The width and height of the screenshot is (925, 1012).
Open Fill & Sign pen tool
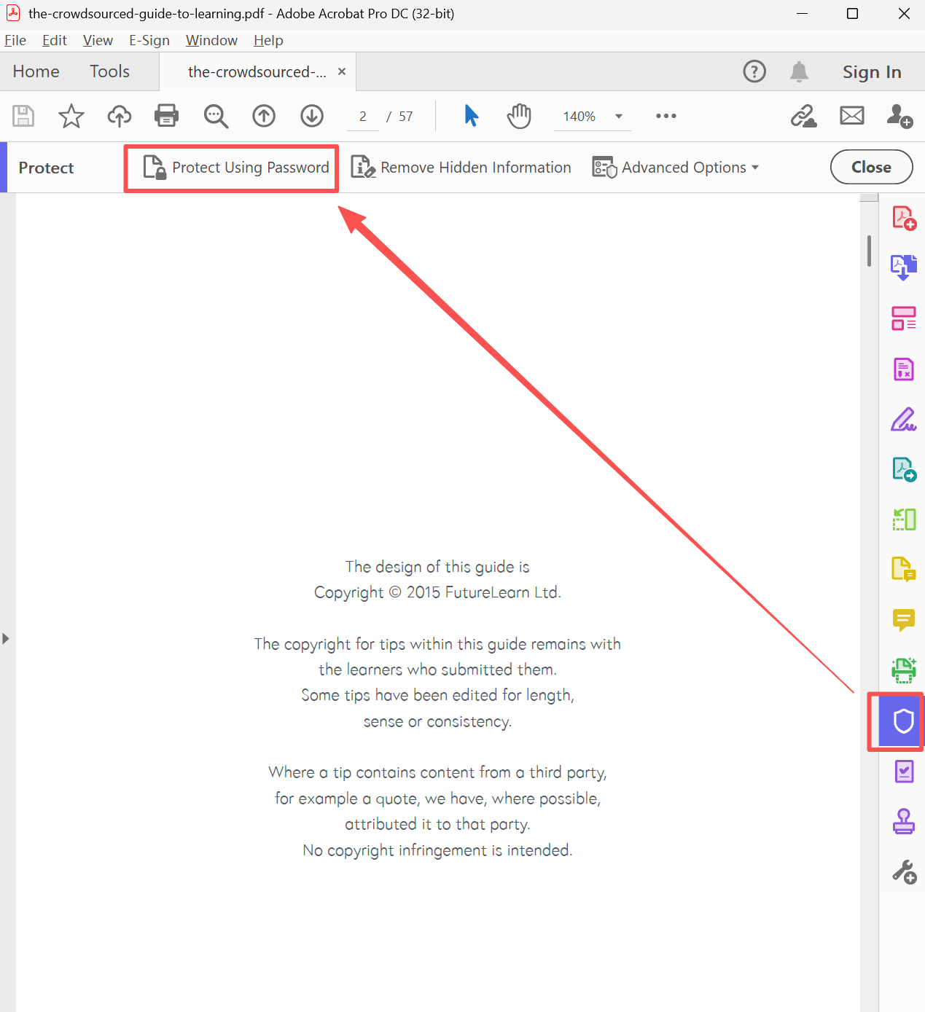903,419
